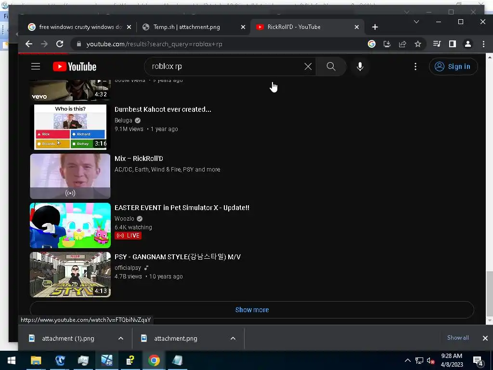Reload the current page
493x370 pixels.
60,44
